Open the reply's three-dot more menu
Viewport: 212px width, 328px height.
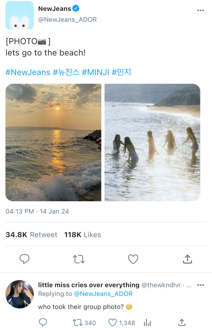coord(200,285)
